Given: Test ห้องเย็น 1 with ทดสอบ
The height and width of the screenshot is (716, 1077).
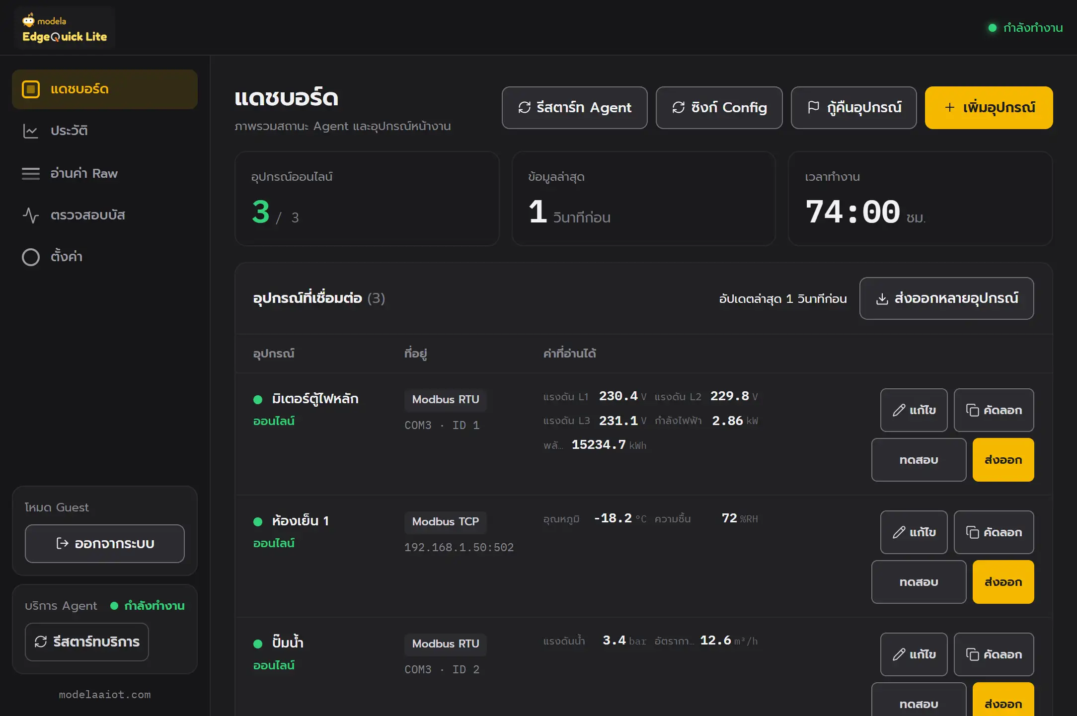Looking at the screenshot, I should (x=919, y=582).
